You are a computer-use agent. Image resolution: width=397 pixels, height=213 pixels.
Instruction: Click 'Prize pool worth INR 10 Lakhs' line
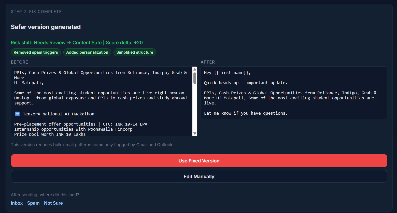50,134
